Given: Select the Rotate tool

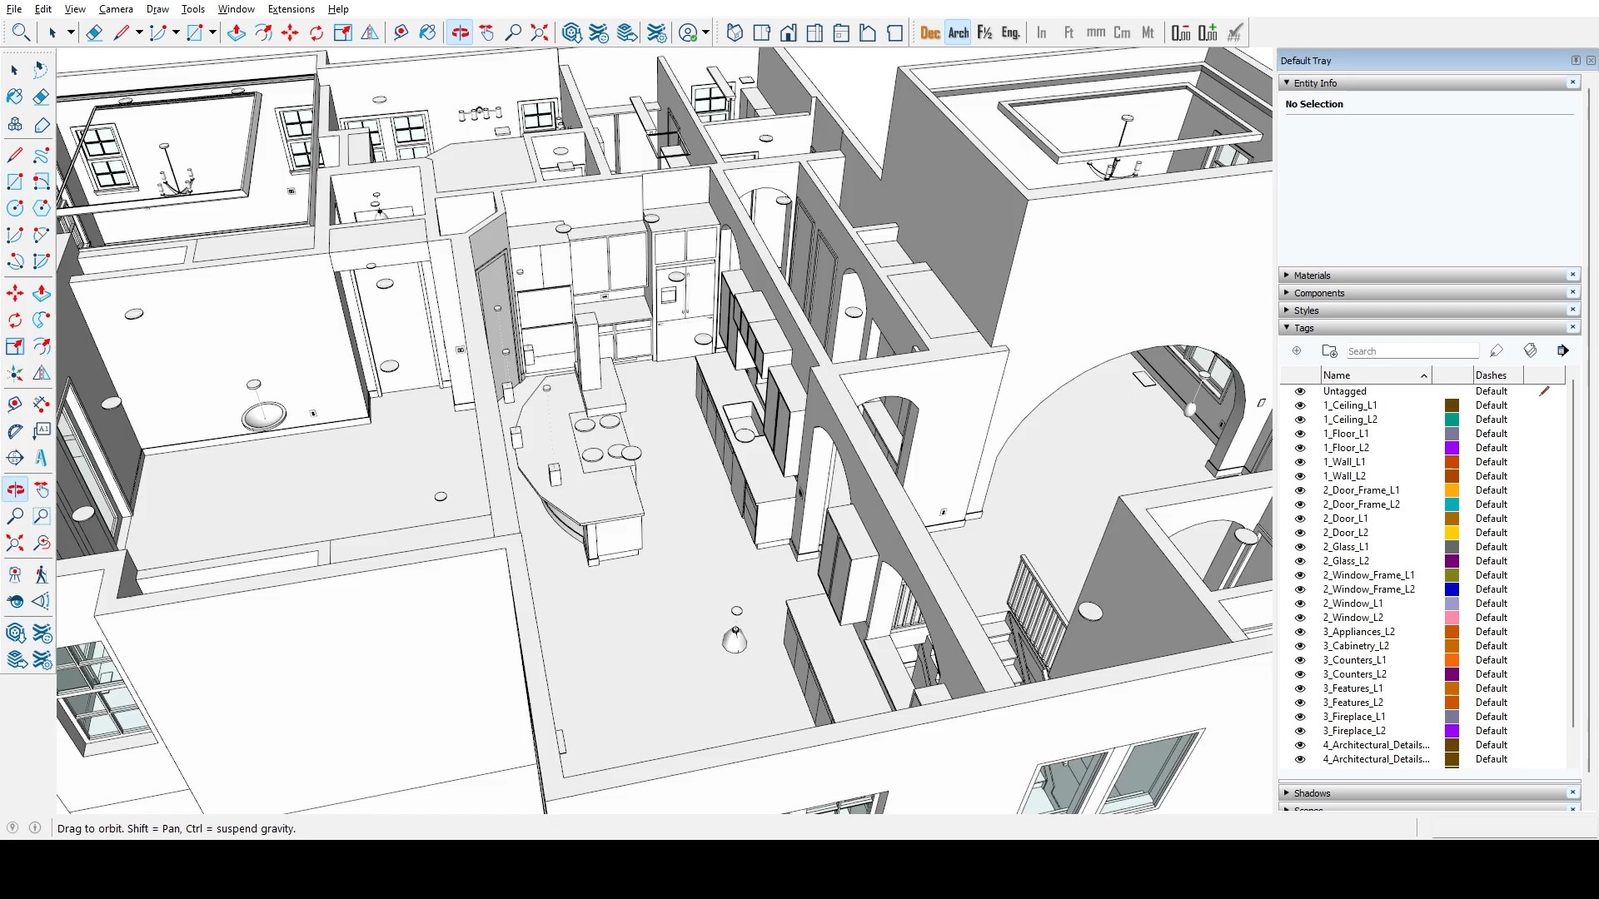Looking at the screenshot, I should click(x=14, y=320).
